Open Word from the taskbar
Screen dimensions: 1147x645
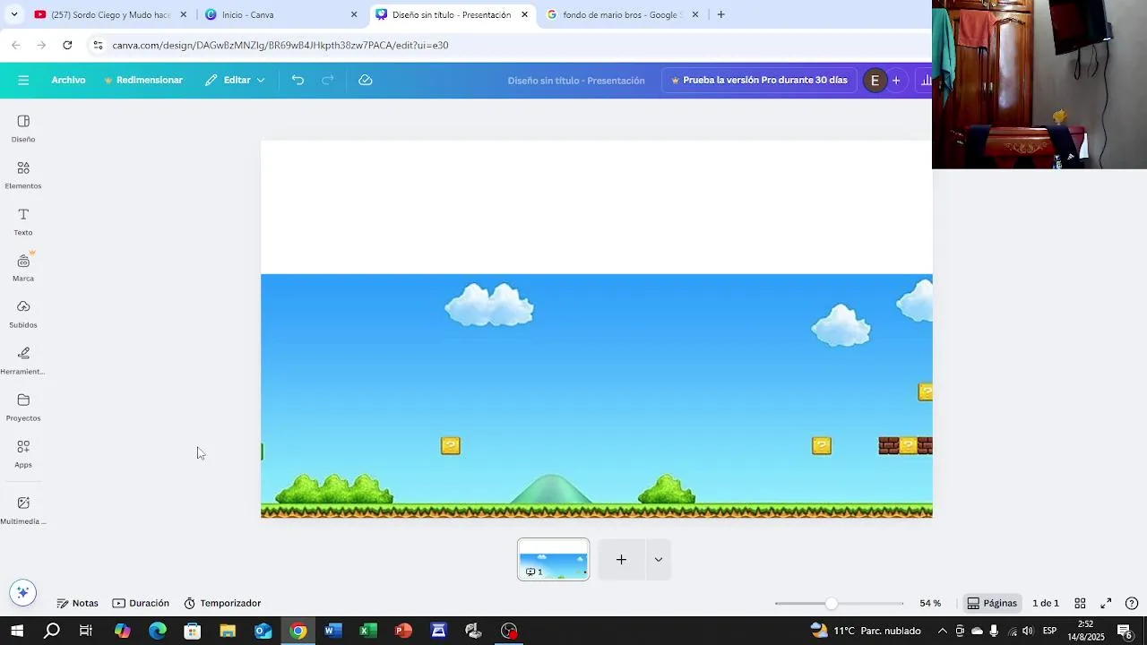333,631
